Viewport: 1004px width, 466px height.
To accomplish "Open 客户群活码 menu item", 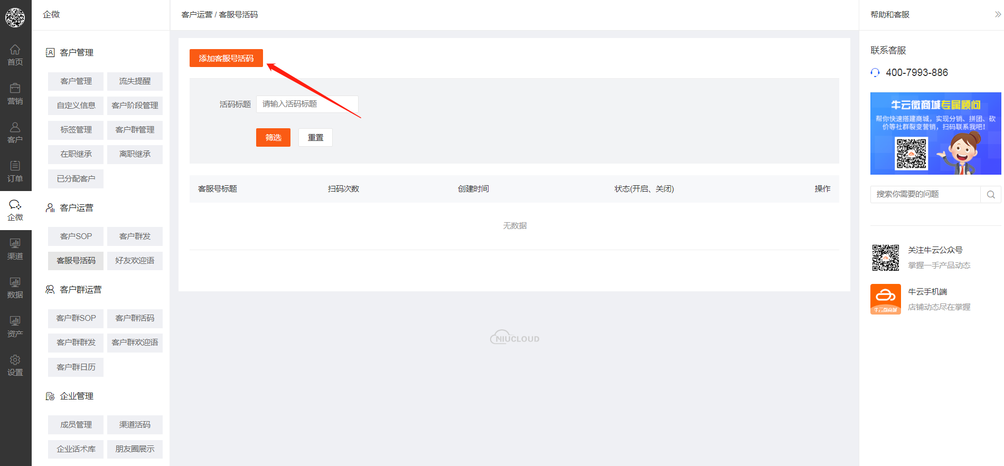I will tap(135, 318).
